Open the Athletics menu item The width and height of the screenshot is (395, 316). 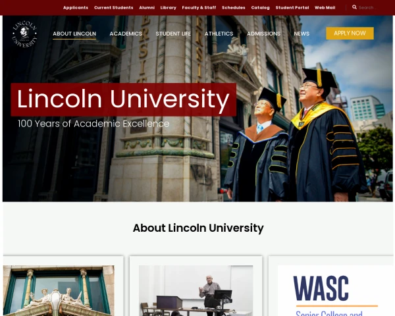pyautogui.click(x=219, y=34)
